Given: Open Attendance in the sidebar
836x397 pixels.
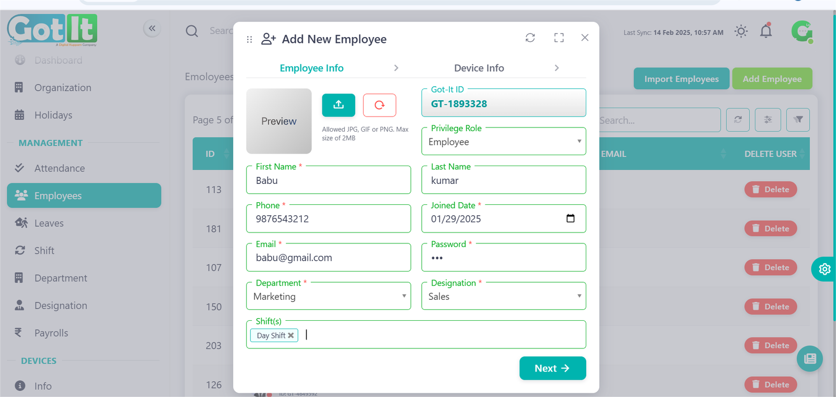Looking at the screenshot, I should tap(59, 168).
